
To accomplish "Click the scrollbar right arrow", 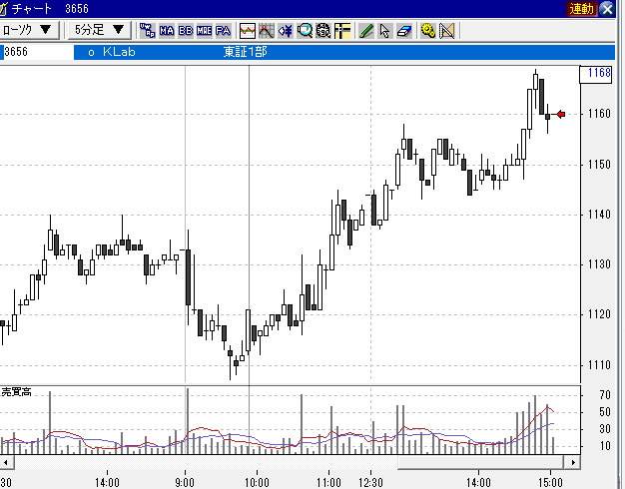I will (573, 463).
